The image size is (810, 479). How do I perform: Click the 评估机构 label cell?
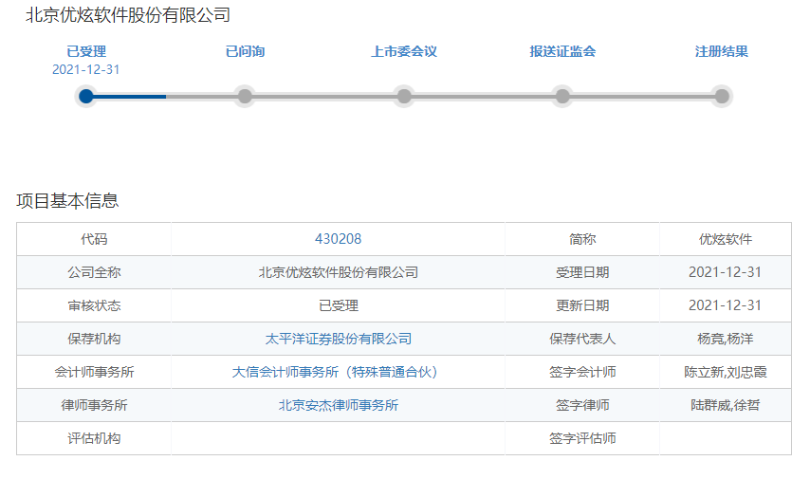click(x=94, y=438)
